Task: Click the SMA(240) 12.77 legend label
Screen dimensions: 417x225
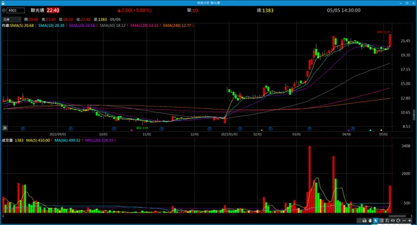Action: (x=177, y=26)
